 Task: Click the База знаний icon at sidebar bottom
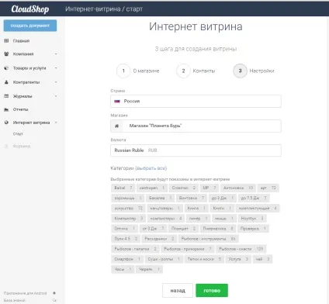(54, 300)
